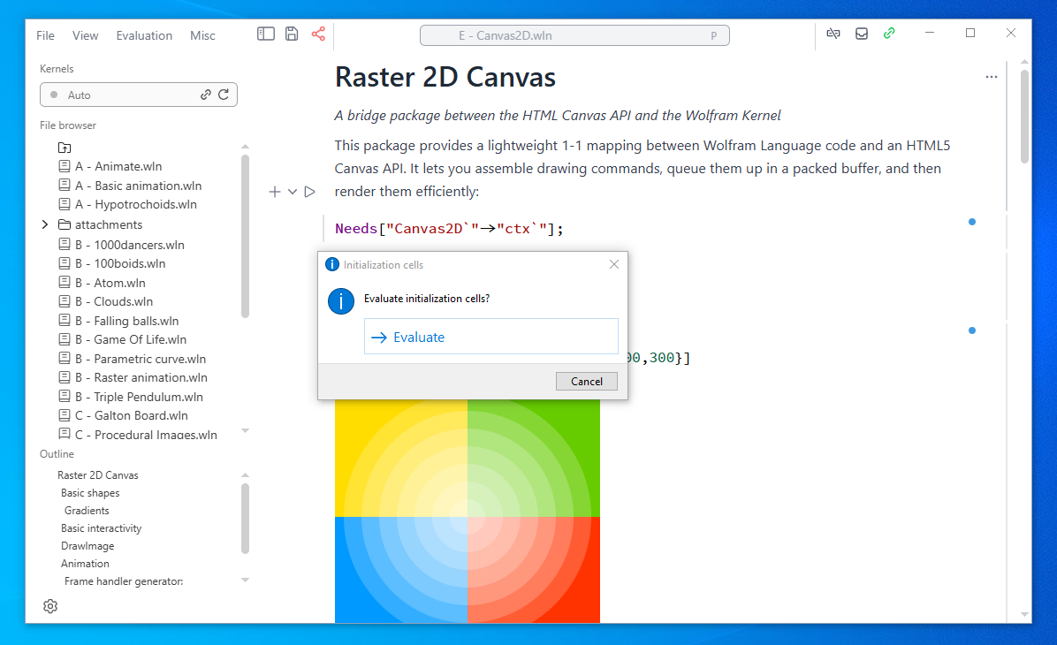
Task: Evaluate the initialization cells
Action: (490, 337)
